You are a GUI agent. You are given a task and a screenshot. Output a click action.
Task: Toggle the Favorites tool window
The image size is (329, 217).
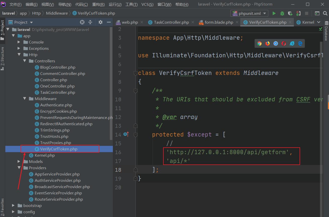(3, 207)
